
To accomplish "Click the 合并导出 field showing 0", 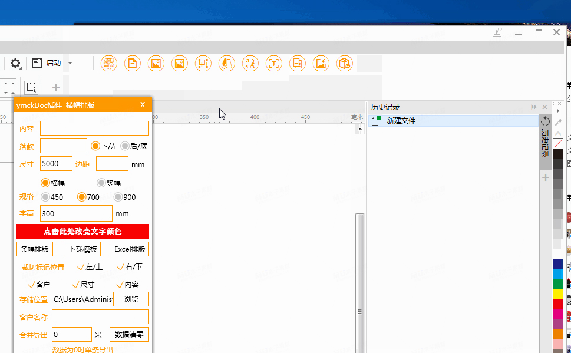I will coord(72,334).
